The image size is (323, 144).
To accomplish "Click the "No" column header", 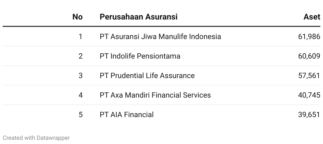I will pos(77,17).
